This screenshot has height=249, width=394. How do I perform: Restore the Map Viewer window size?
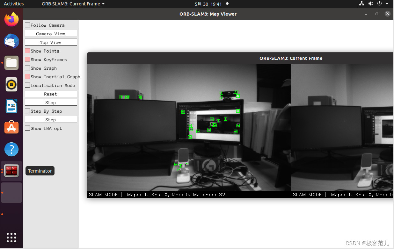click(376, 14)
